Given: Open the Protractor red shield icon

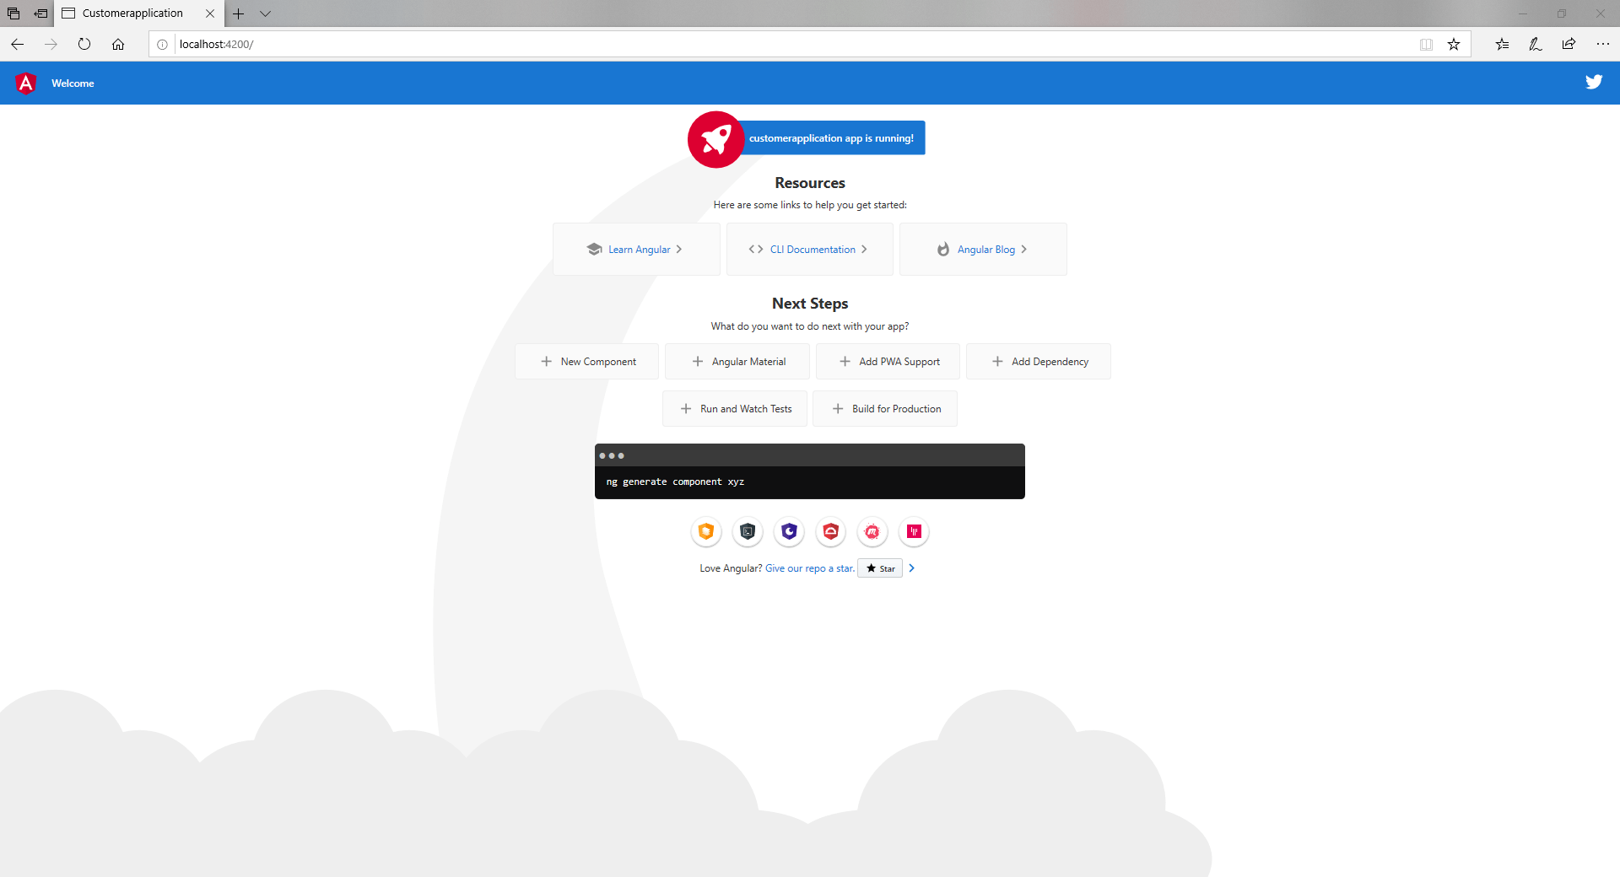Looking at the screenshot, I should [830, 531].
